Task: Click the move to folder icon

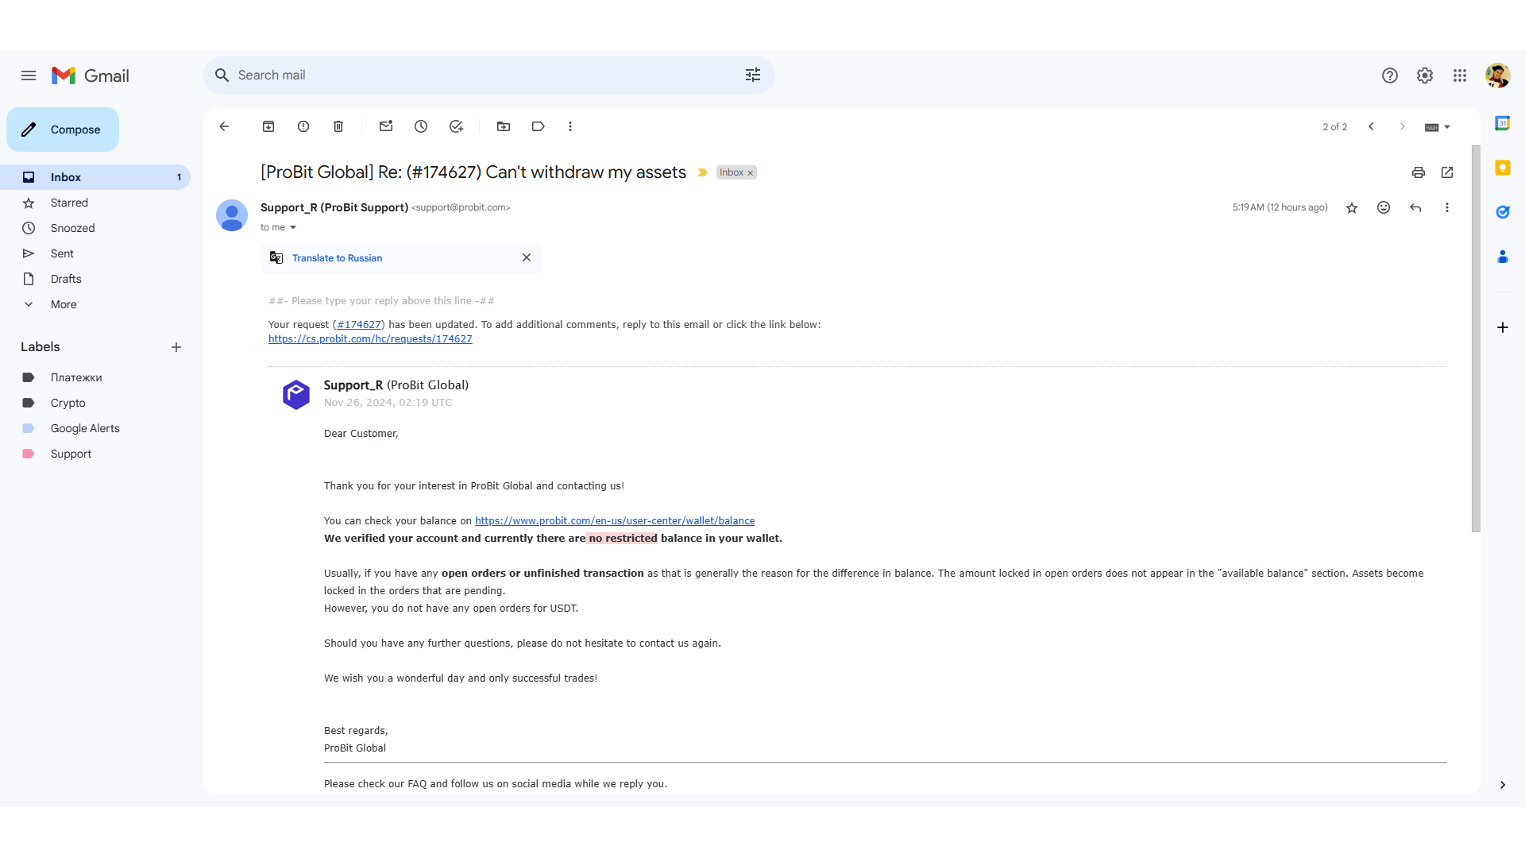Action: click(503, 127)
